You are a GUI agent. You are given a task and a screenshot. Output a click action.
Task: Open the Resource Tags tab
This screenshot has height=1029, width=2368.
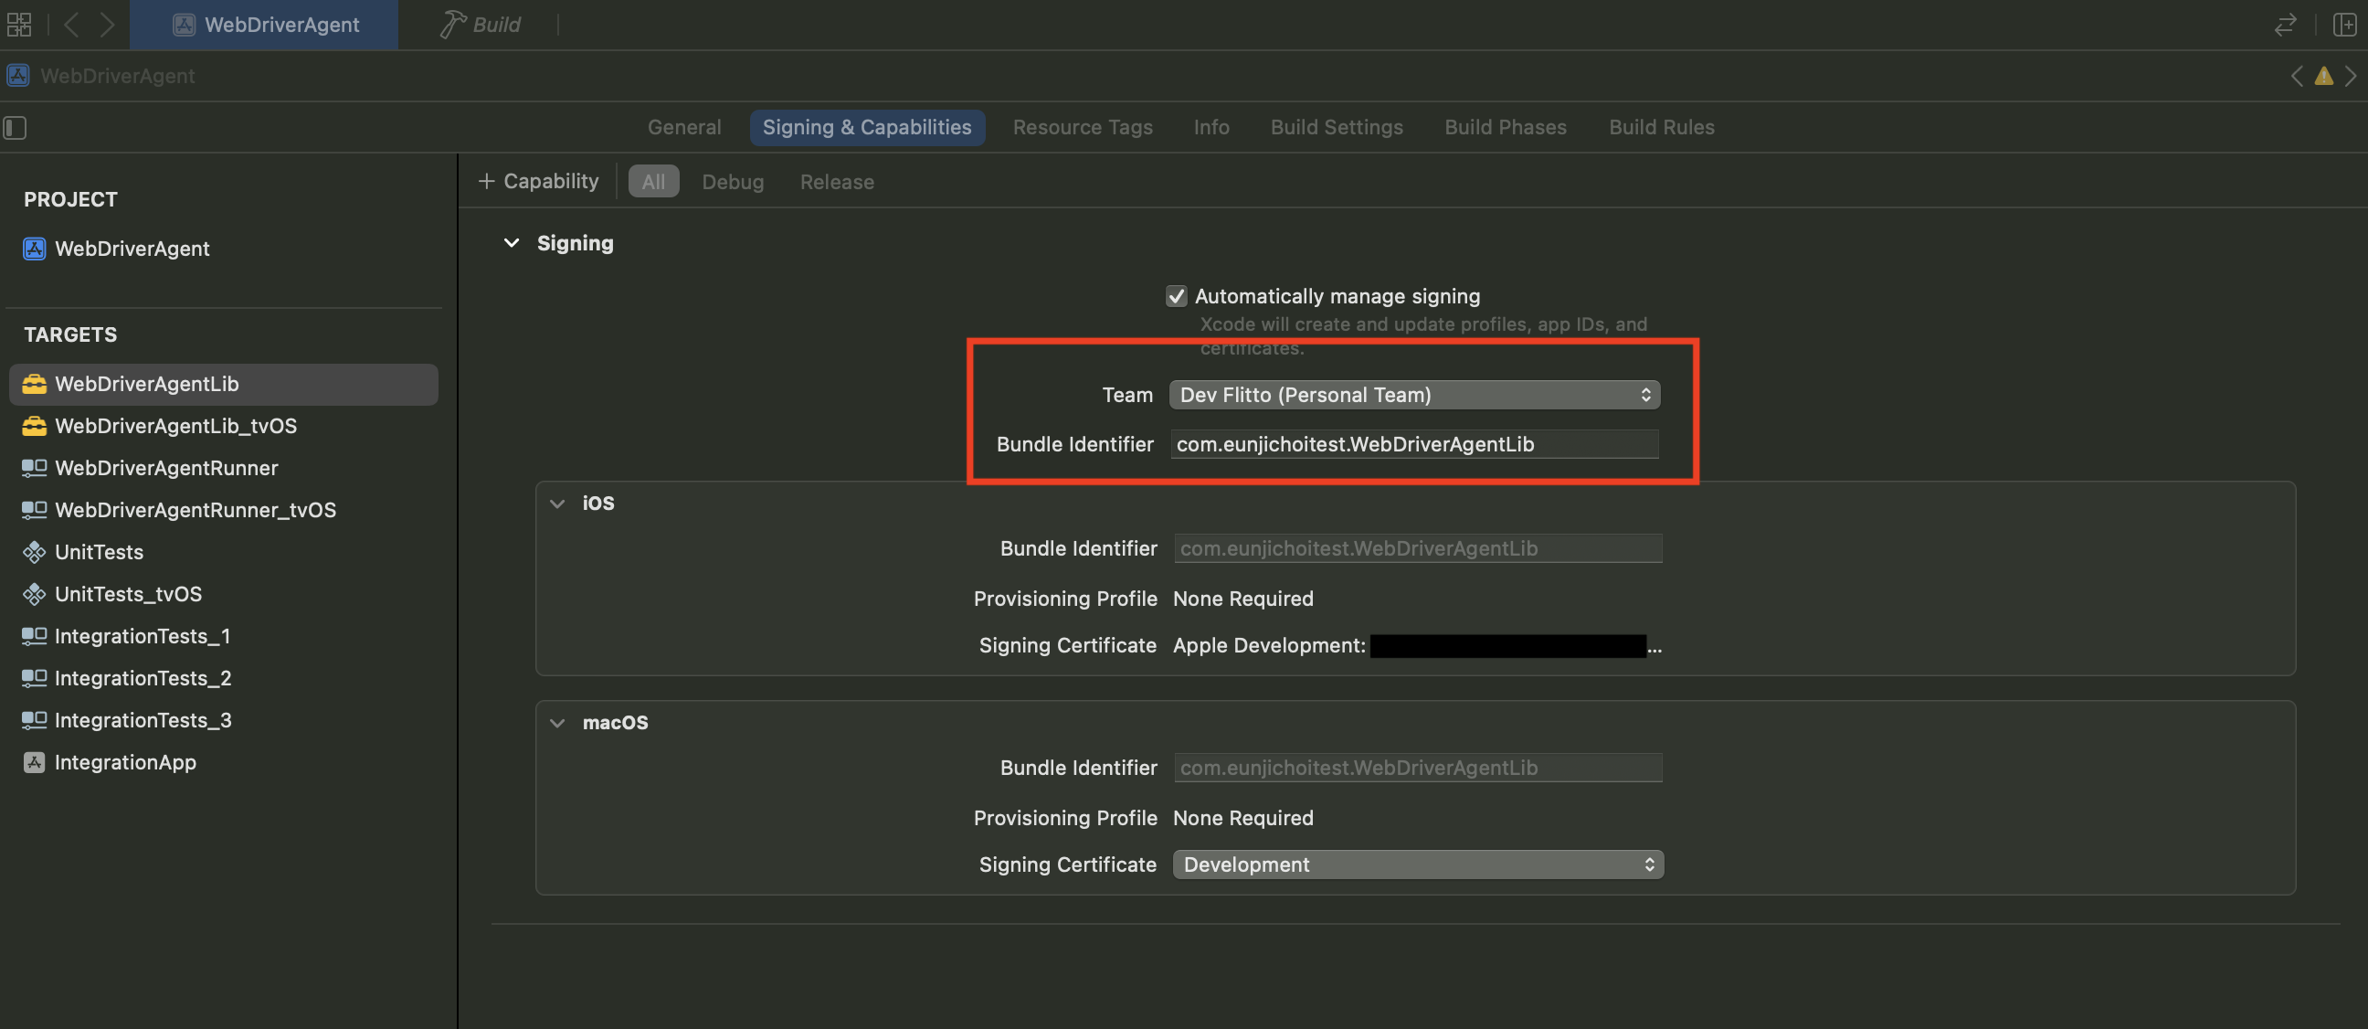point(1083,127)
